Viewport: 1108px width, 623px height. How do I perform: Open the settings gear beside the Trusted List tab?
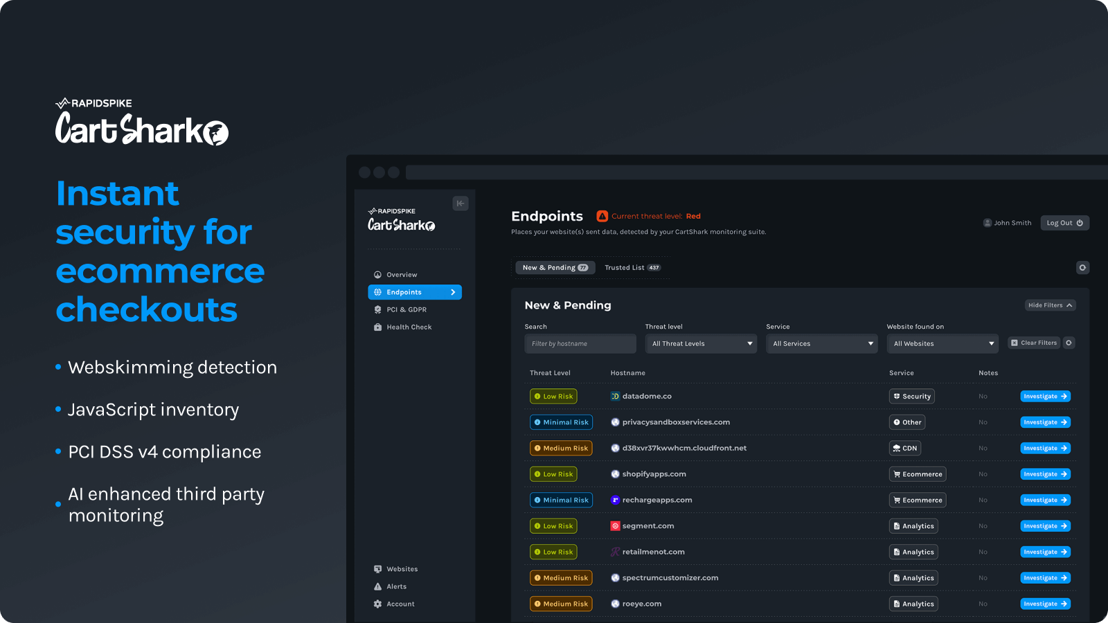1082,268
